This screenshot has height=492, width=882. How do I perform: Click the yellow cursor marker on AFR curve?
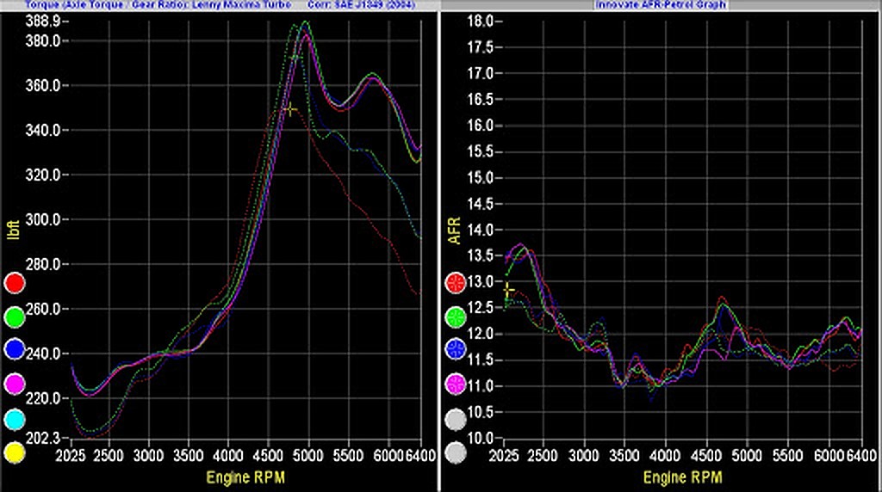coord(507,290)
